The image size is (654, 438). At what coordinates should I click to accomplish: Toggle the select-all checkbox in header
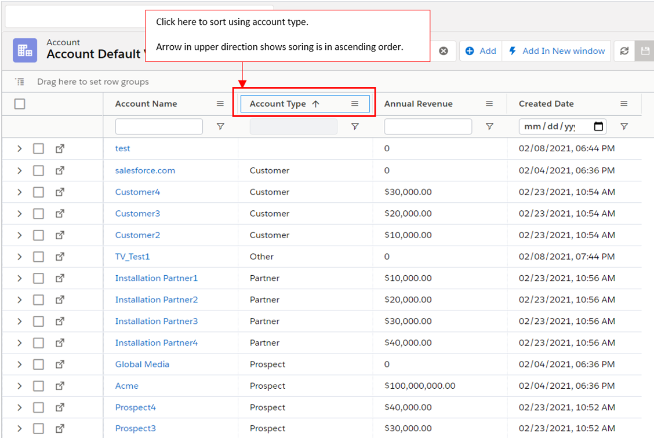20,104
